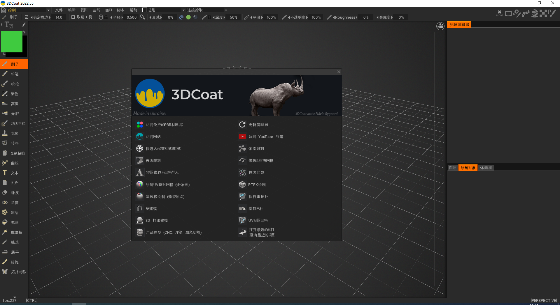Select the Clone (克隆) tool
Image resolution: width=560 pixels, height=305 pixels.
pos(14,133)
